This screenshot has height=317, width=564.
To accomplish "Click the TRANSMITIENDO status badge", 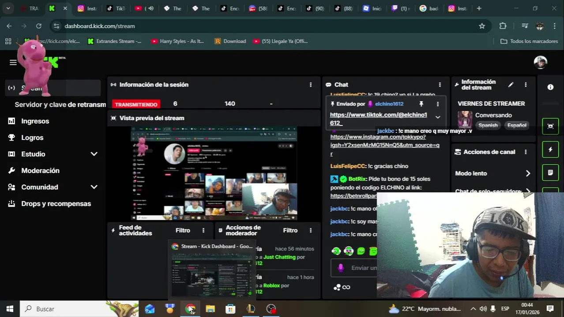I will (x=136, y=104).
